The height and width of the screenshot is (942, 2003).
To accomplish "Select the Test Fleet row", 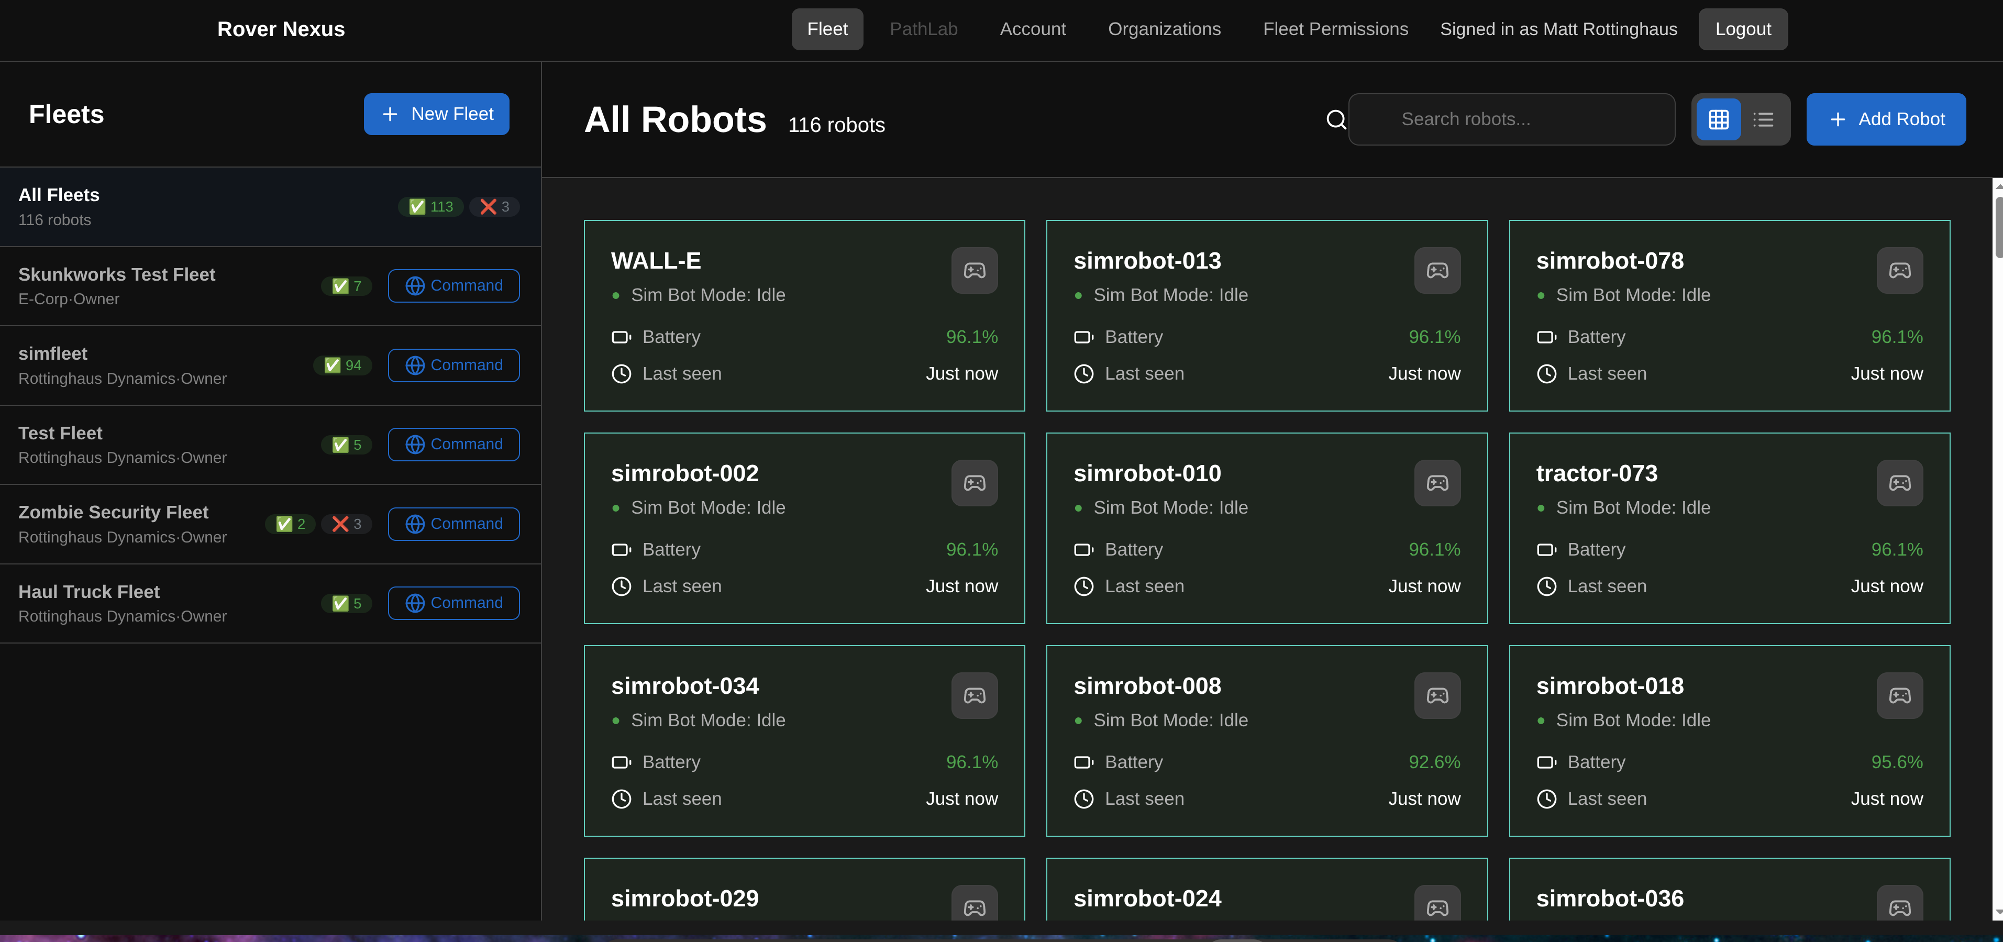I will pyautogui.click(x=271, y=445).
